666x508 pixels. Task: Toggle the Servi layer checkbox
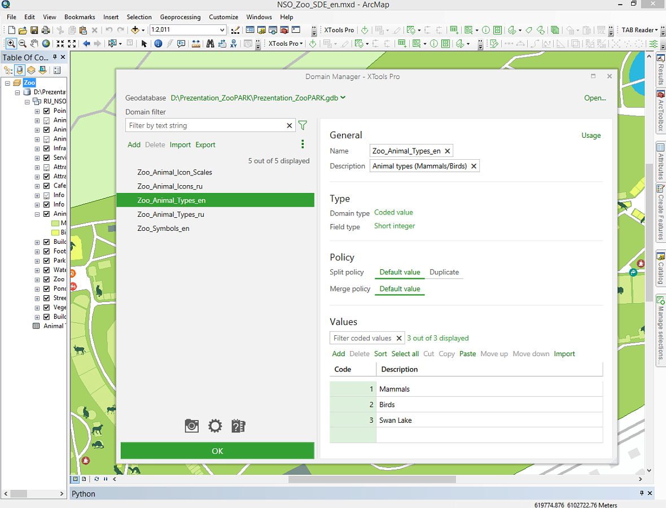click(47, 157)
